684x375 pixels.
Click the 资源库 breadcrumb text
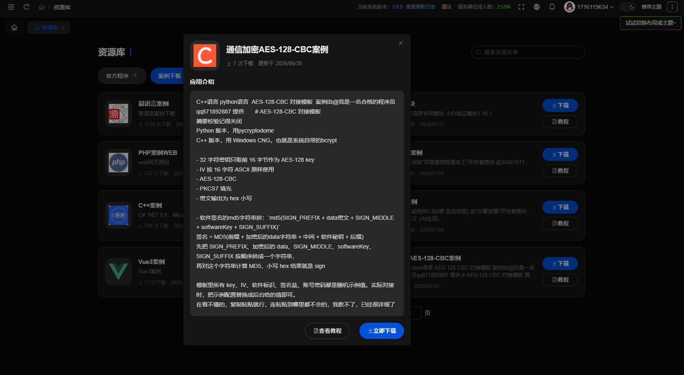(x=62, y=7)
